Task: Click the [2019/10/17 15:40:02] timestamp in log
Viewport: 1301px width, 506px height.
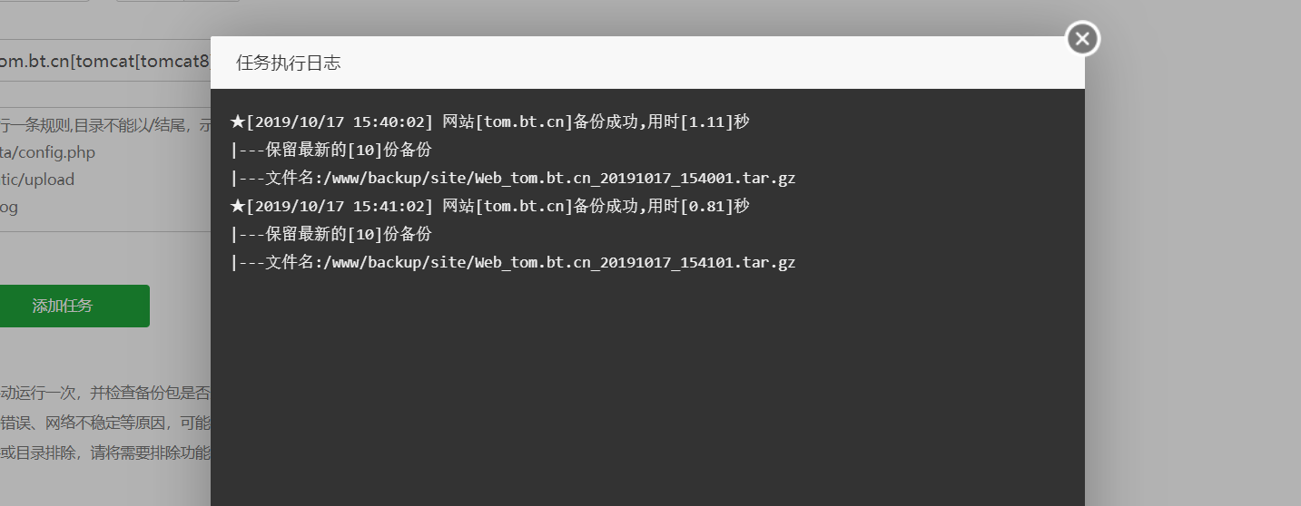Action: coord(340,122)
